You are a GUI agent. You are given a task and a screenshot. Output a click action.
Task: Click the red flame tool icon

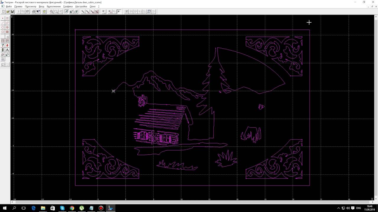tap(7, 45)
